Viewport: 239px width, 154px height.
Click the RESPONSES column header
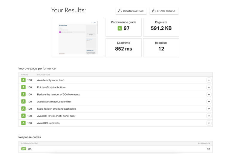click(204, 143)
